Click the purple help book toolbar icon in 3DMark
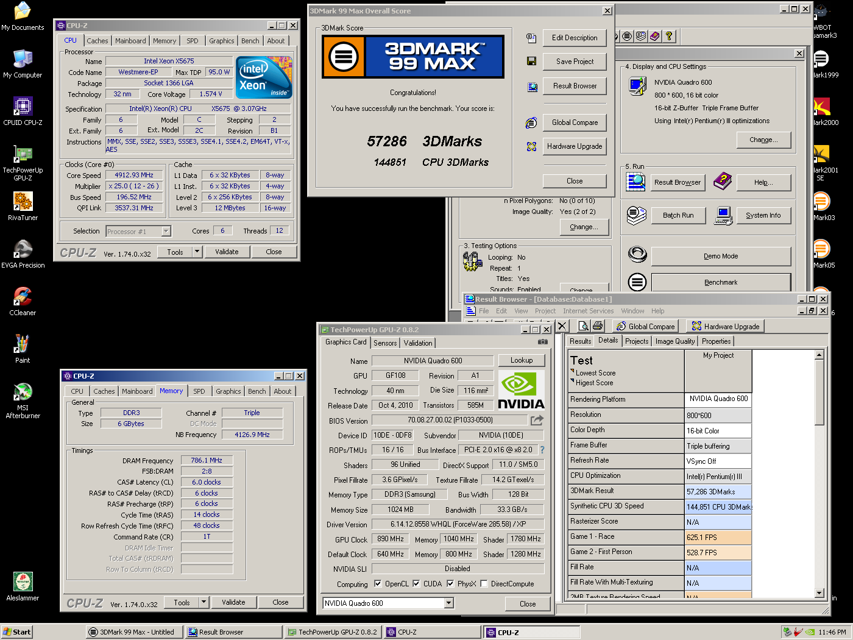This screenshot has width=853, height=640. [654, 37]
